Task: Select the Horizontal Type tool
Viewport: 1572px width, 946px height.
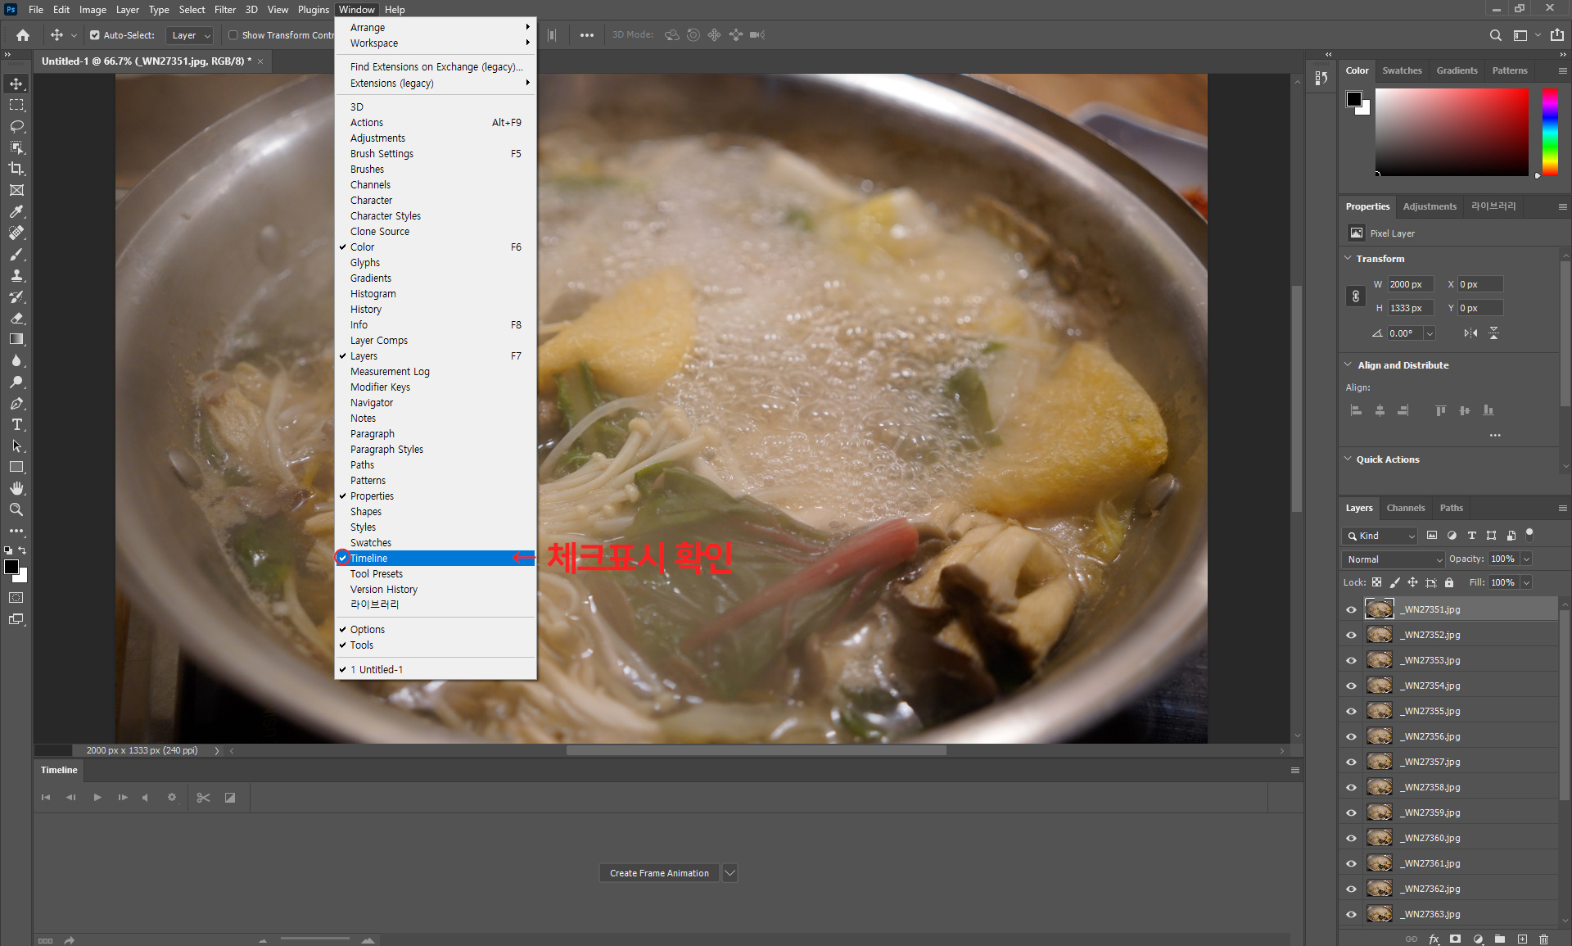Action: [16, 424]
